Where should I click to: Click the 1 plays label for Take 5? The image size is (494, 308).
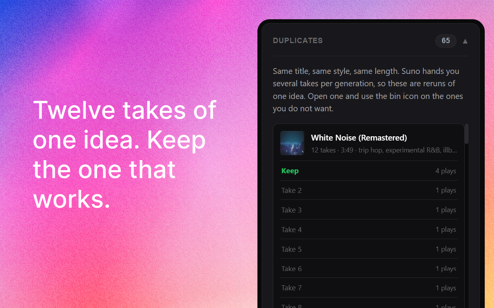[446, 249]
